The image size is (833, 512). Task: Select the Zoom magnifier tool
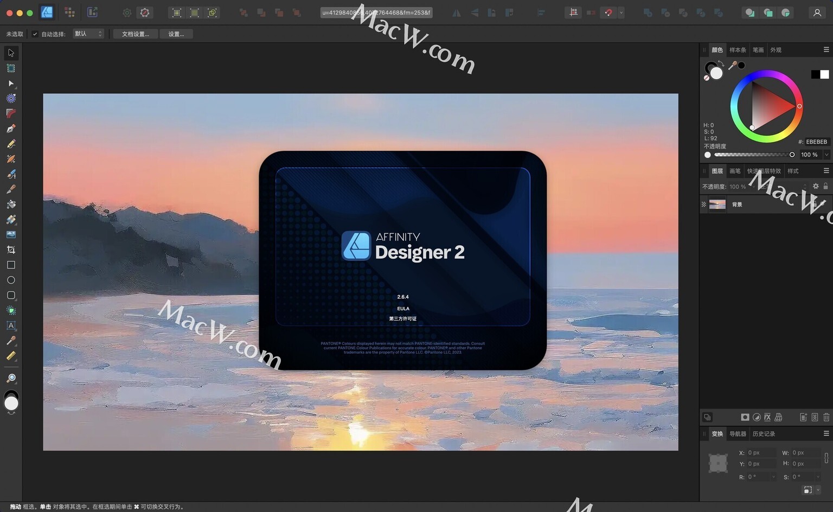[x=11, y=378]
